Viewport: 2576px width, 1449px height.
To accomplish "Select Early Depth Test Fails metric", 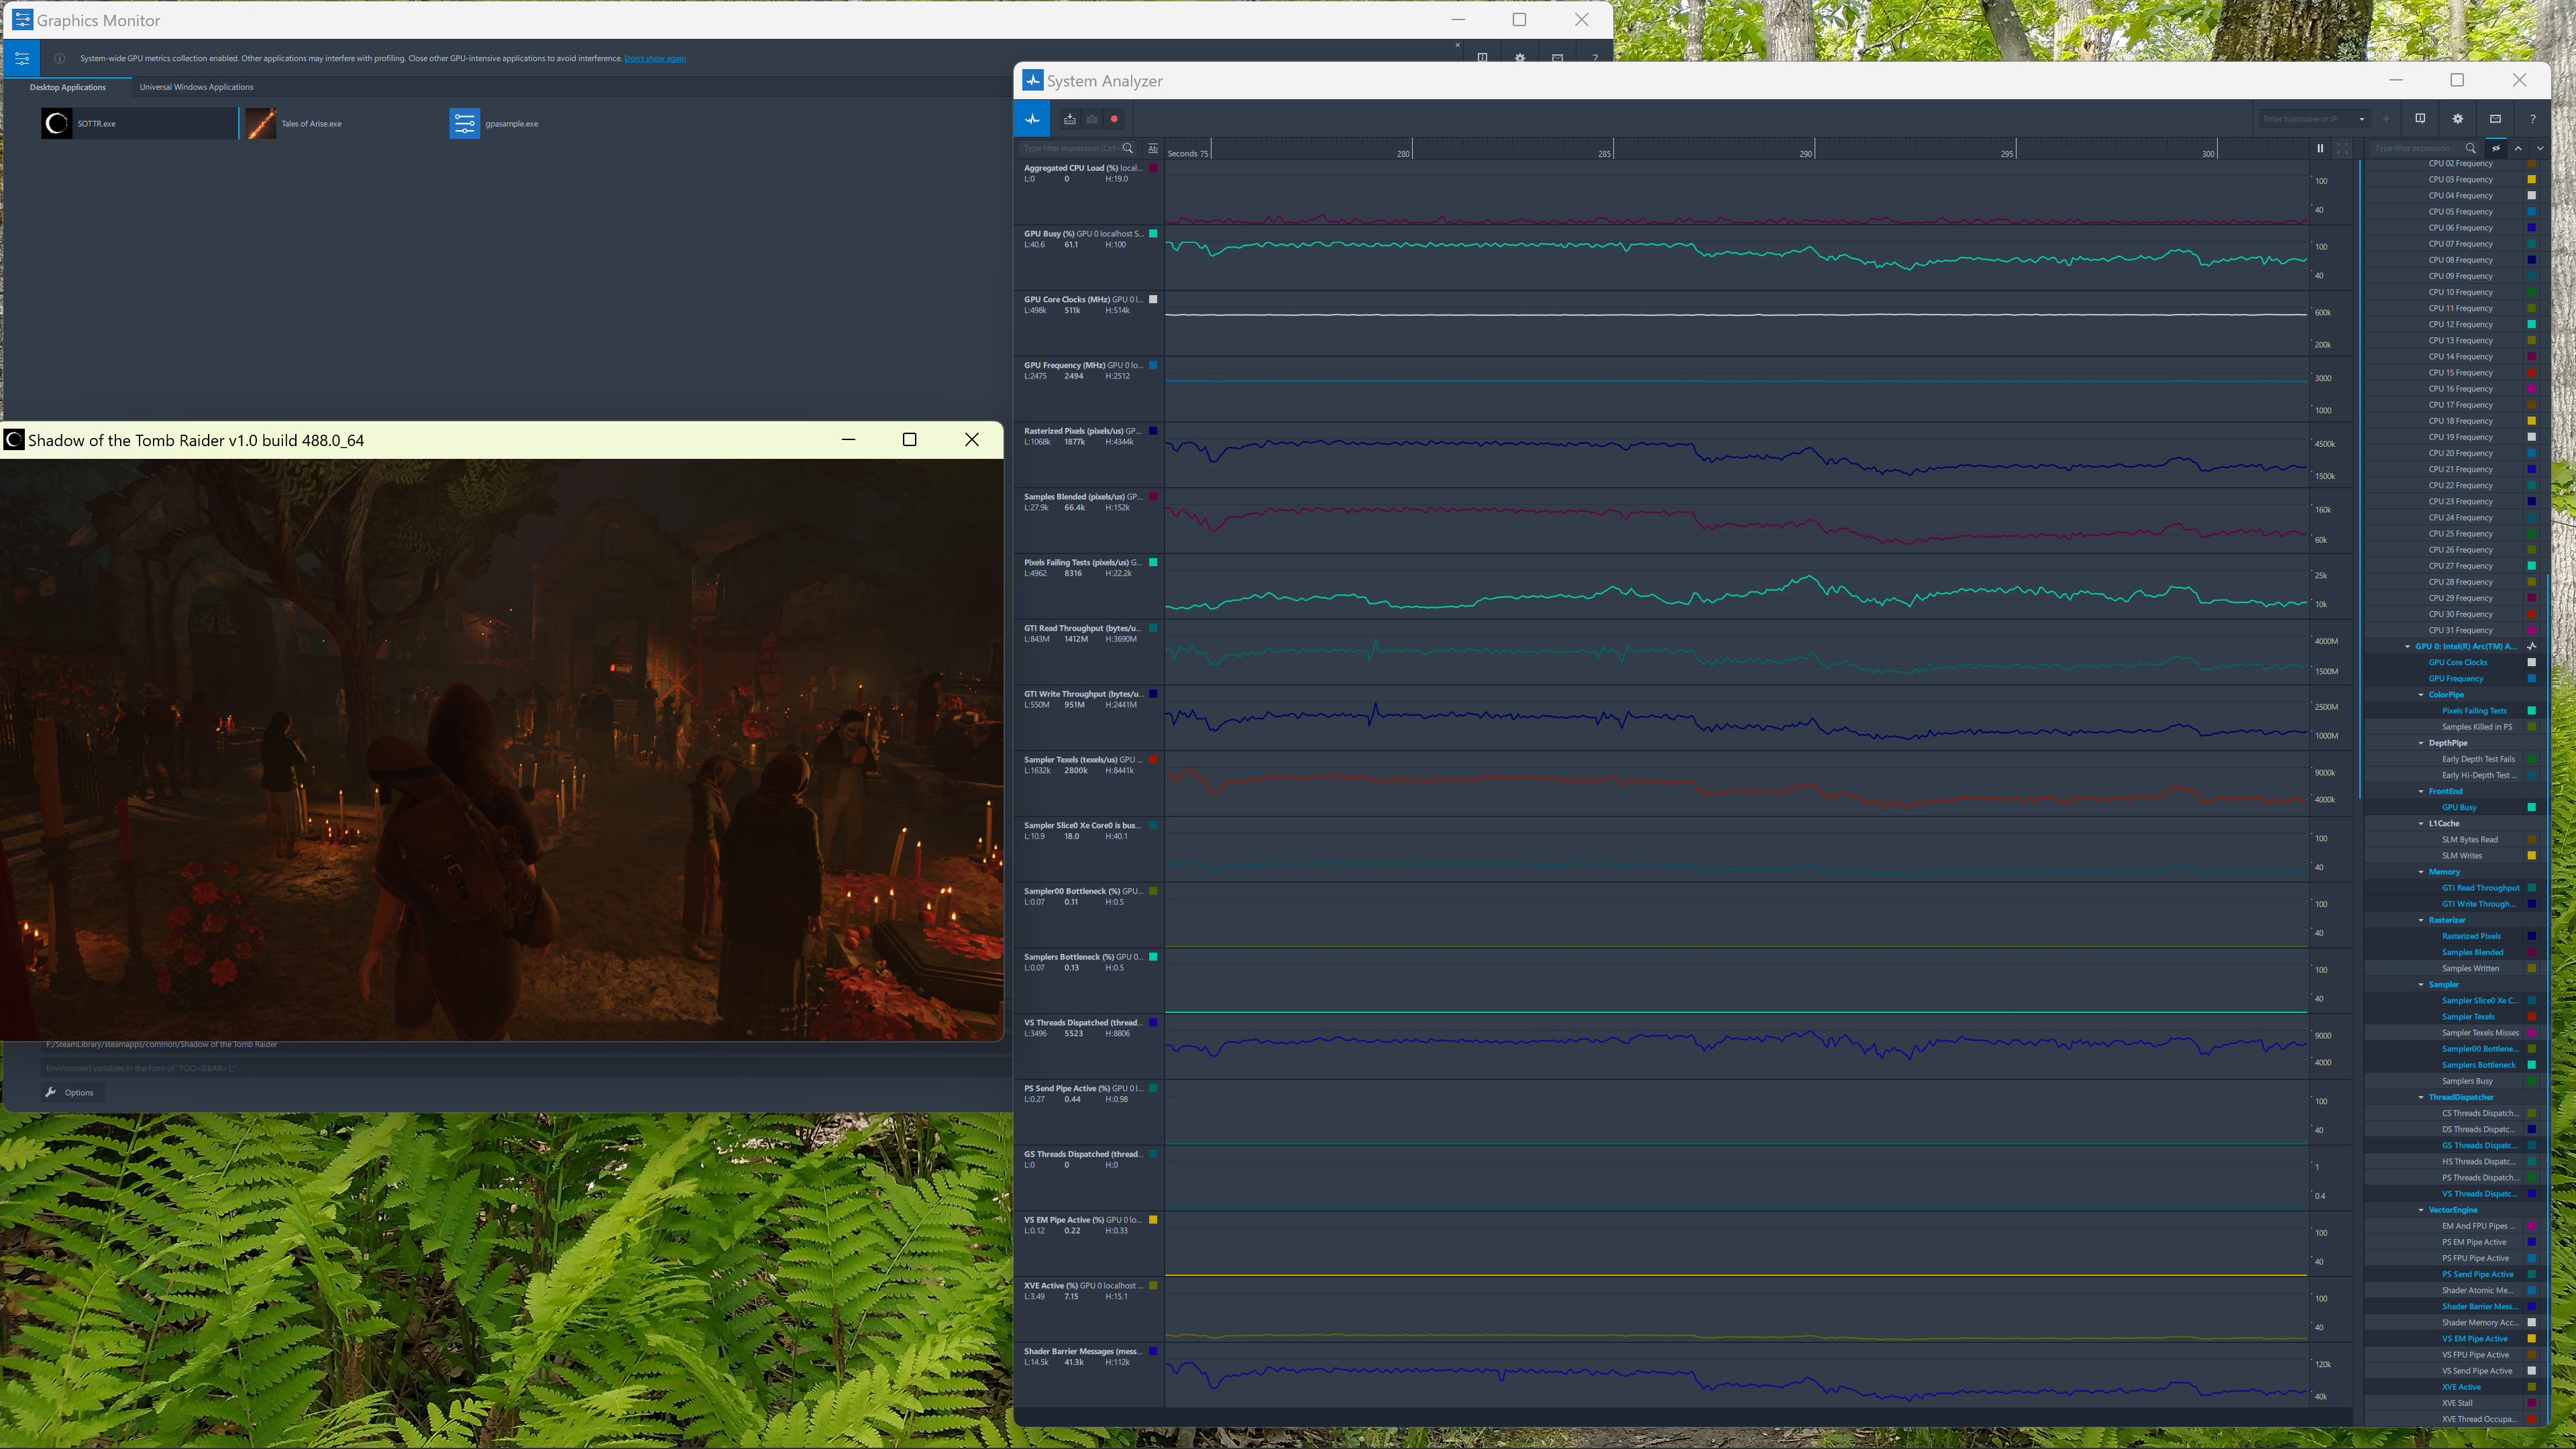I will 2478,759.
